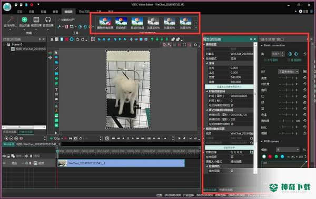Click the Select All dotted-square icon
The image size is (316, 199).
tap(93, 39)
